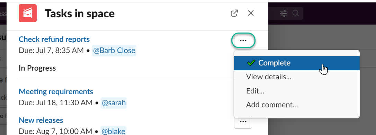
Task: Open search filter sliders icon
Action: [x=283, y=13]
